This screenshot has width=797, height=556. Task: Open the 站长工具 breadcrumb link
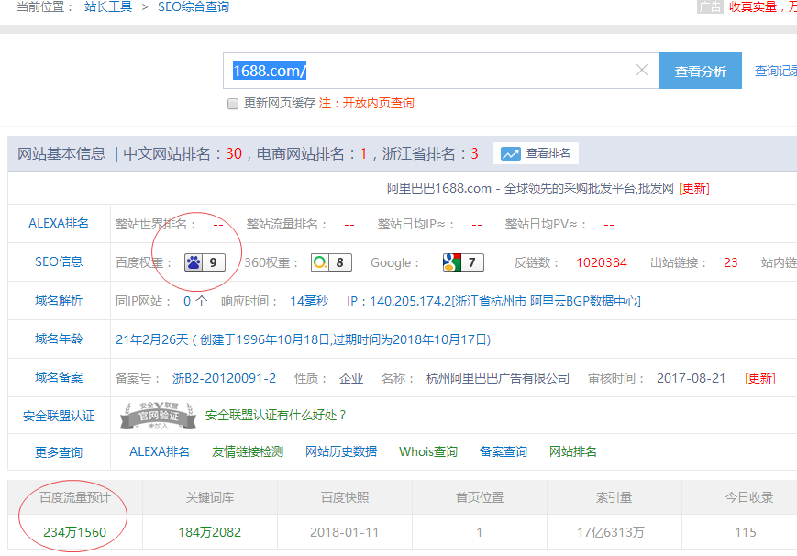point(107,6)
